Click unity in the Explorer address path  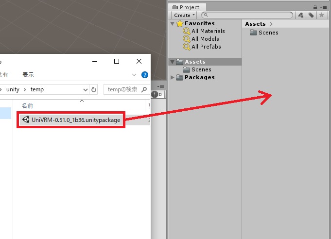coord(13,89)
